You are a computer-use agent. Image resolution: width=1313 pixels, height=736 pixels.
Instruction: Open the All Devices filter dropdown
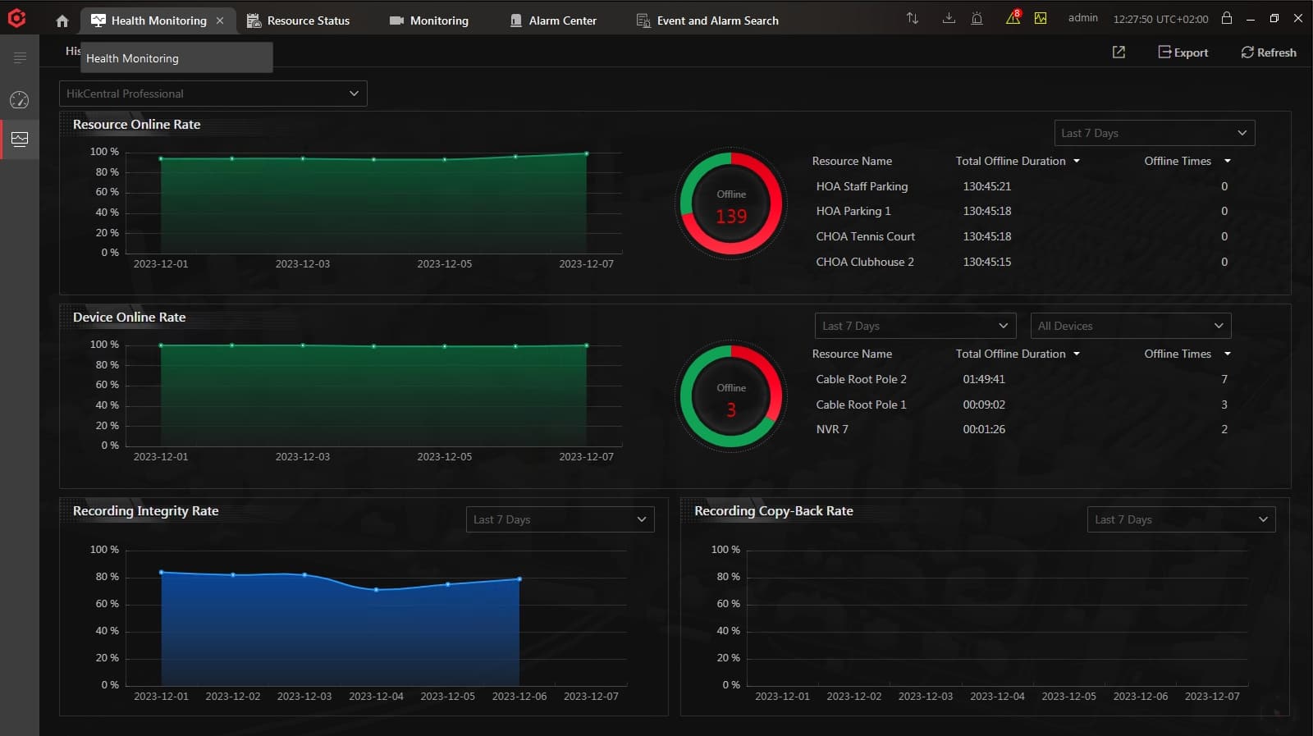pyautogui.click(x=1131, y=326)
